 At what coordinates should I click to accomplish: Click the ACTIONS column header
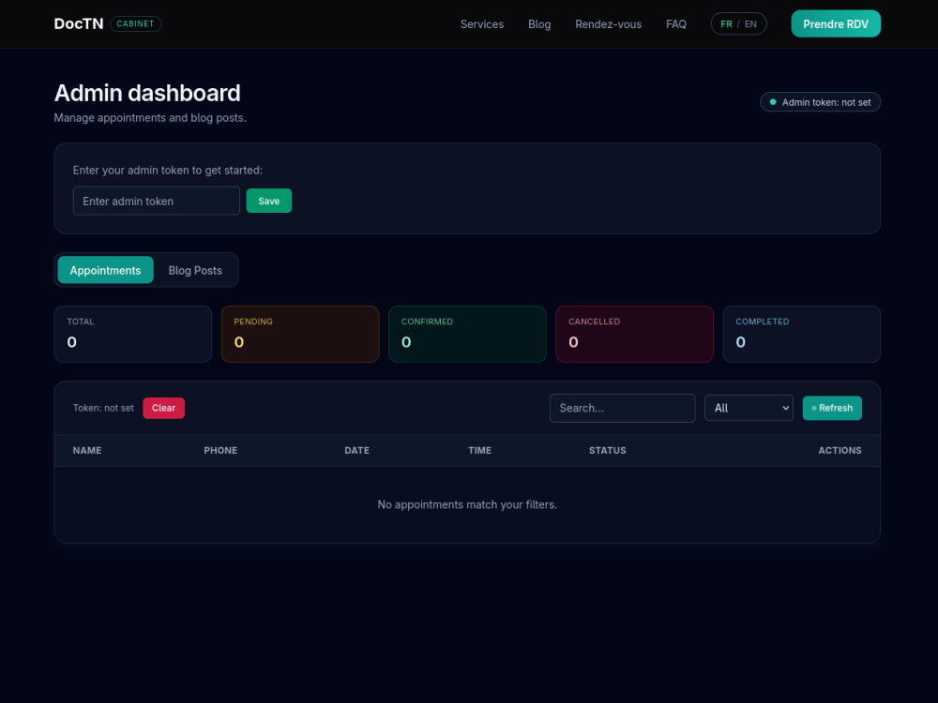pos(840,451)
